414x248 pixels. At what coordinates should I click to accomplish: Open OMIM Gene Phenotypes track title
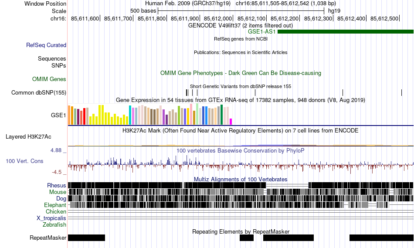[x=241, y=73]
